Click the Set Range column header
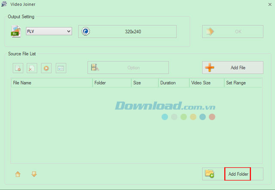Image resolution: width=275 pixels, height=190 pixels. pyautogui.click(x=243, y=83)
